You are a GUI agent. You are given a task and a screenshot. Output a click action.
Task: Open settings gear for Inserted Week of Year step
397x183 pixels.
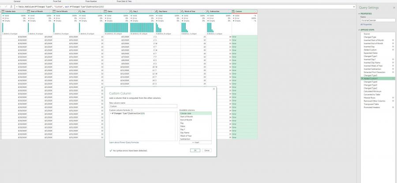[x=393, y=66]
